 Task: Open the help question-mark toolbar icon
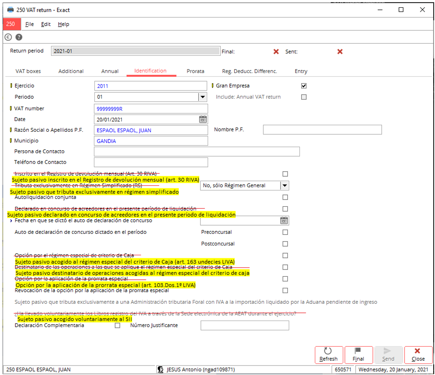[19, 37]
